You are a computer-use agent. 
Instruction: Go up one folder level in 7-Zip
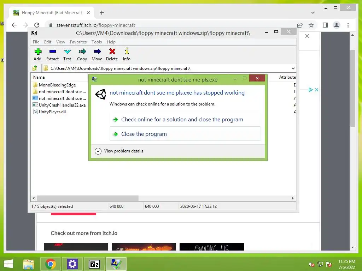point(35,68)
